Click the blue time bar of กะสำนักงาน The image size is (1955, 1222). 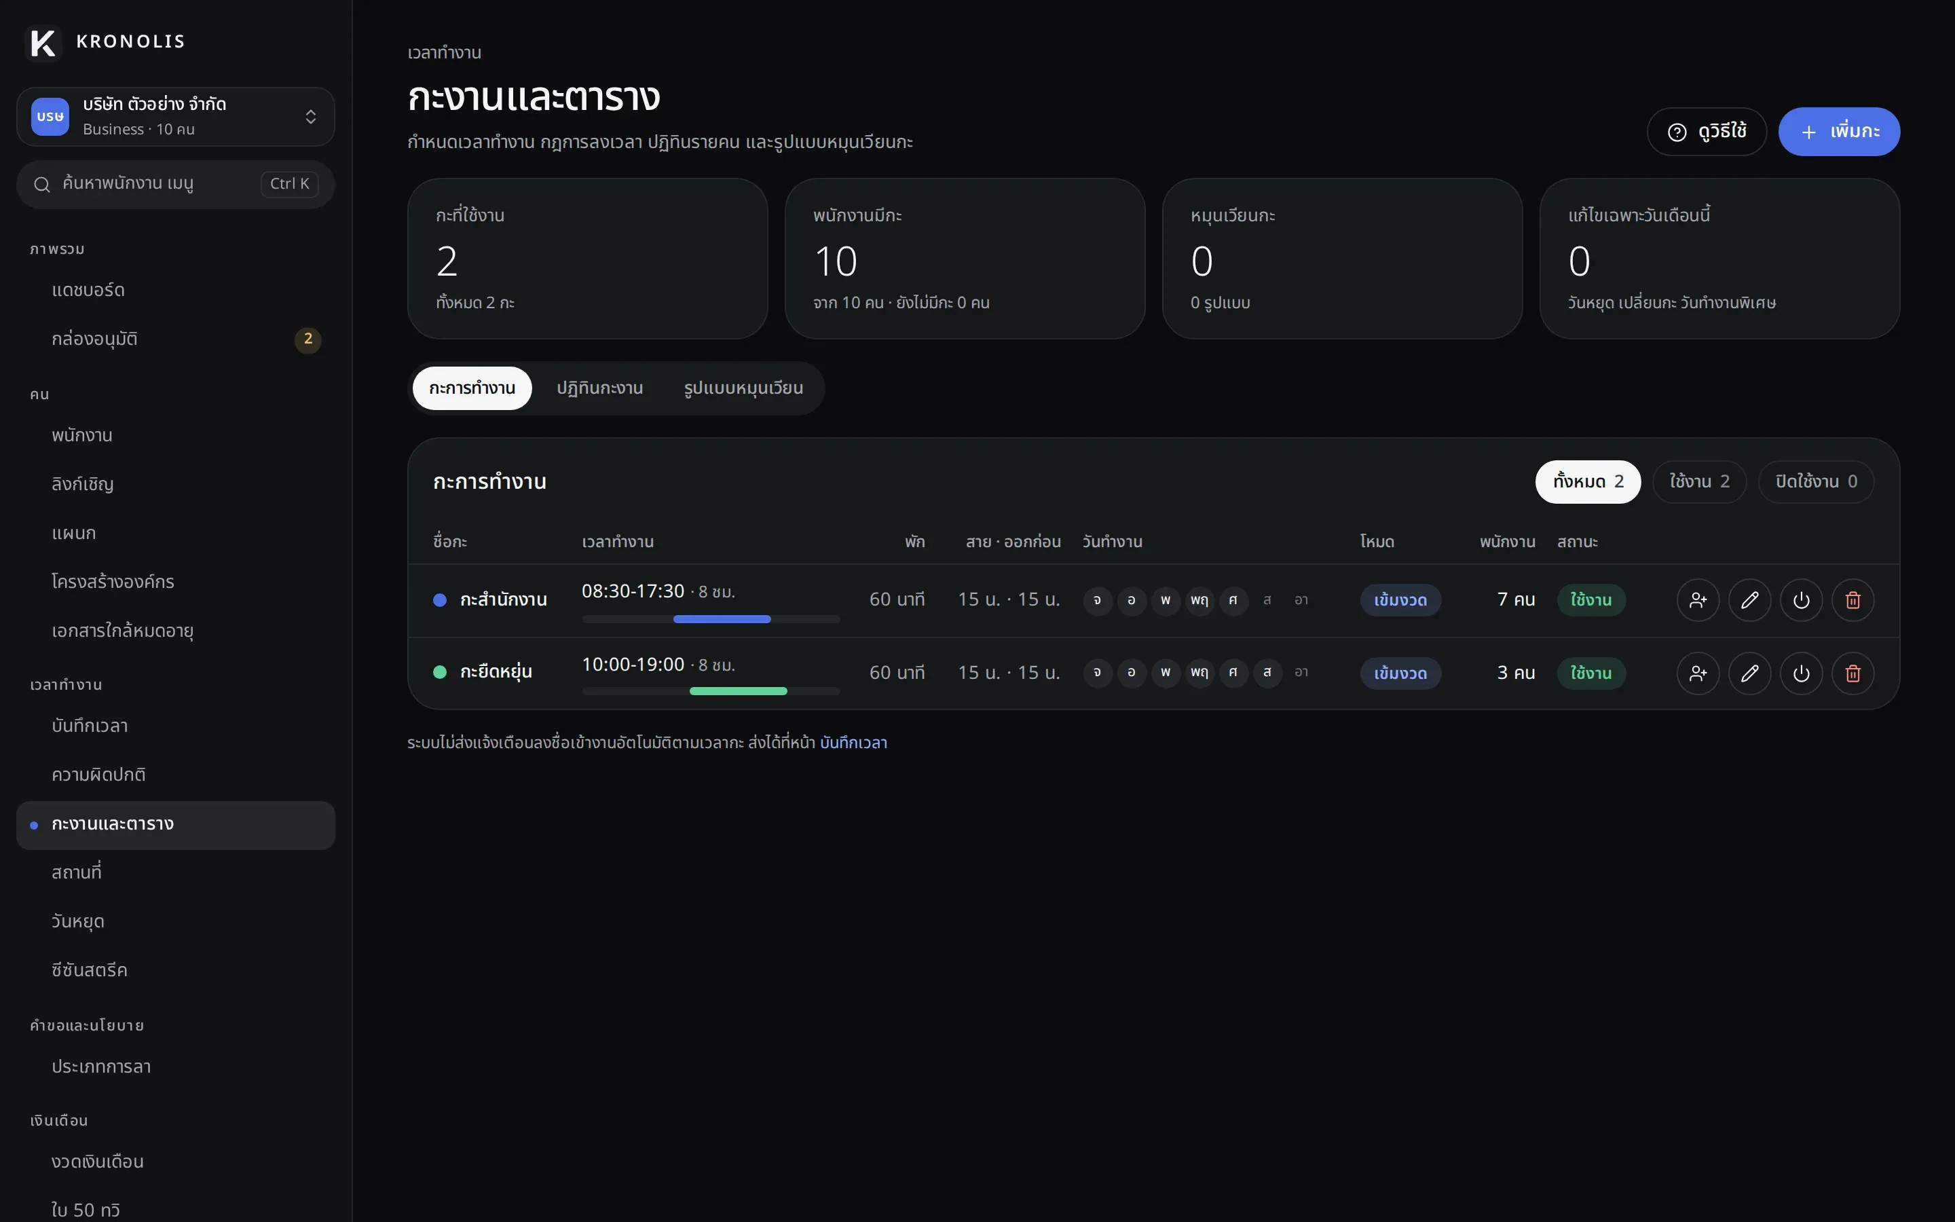[x=722, y=619]
